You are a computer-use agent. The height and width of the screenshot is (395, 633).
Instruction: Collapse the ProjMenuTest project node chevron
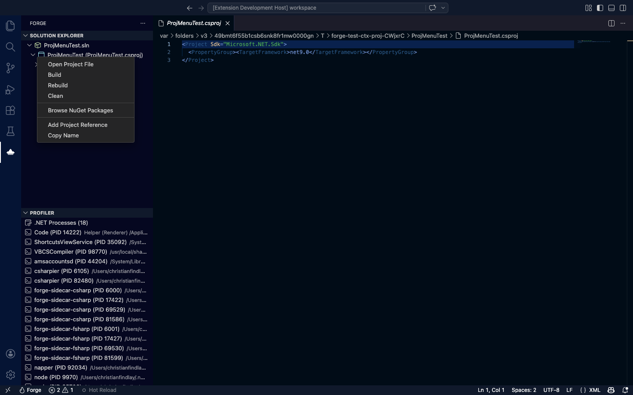pyautogui.click(x=33, y=55)
